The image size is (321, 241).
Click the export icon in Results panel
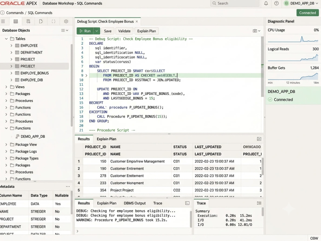point(259,139)
